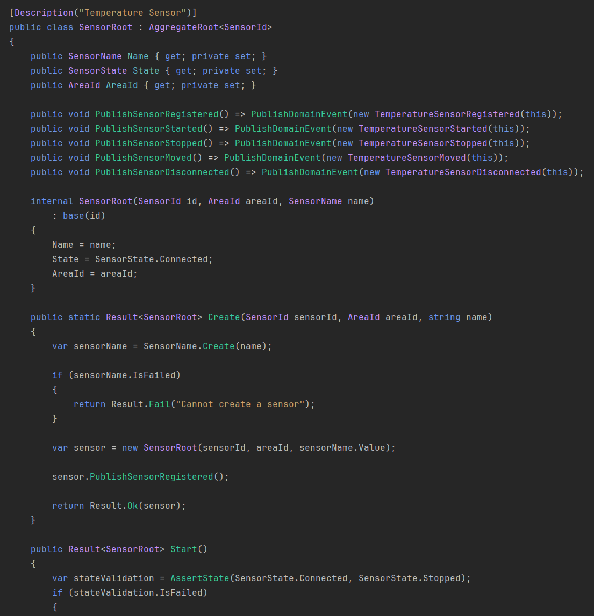Place cursor on SensorRoot class declaration name
Screen dimensions: 594x616
tap(105, 27)
